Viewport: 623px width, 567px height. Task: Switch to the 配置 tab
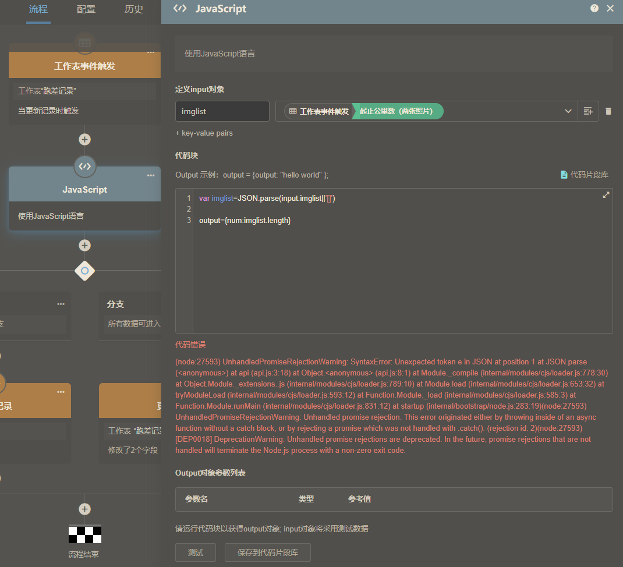pos(86,9)
